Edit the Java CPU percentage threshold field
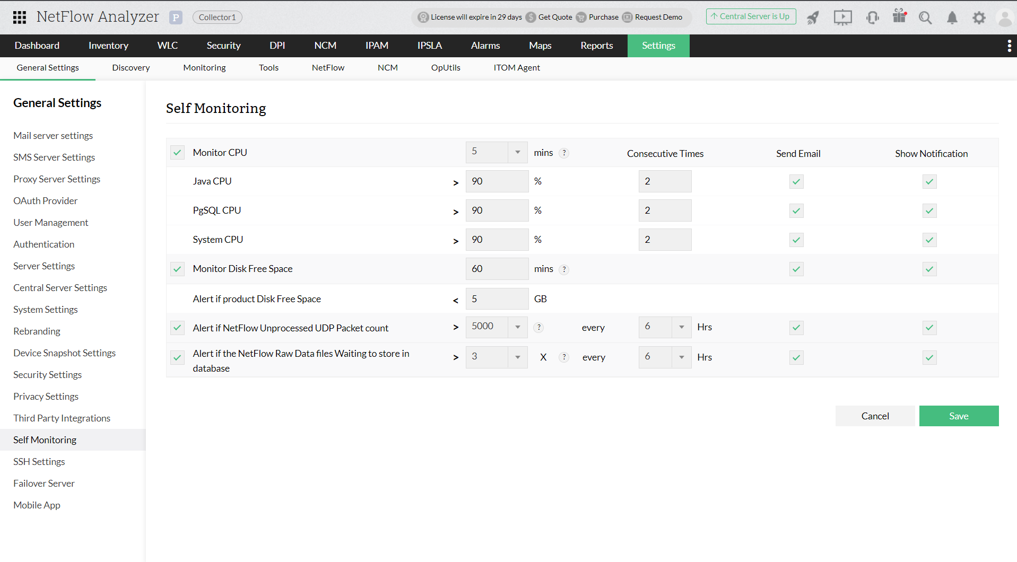Viewport: 1017px width, 562px height. point(497,181)
